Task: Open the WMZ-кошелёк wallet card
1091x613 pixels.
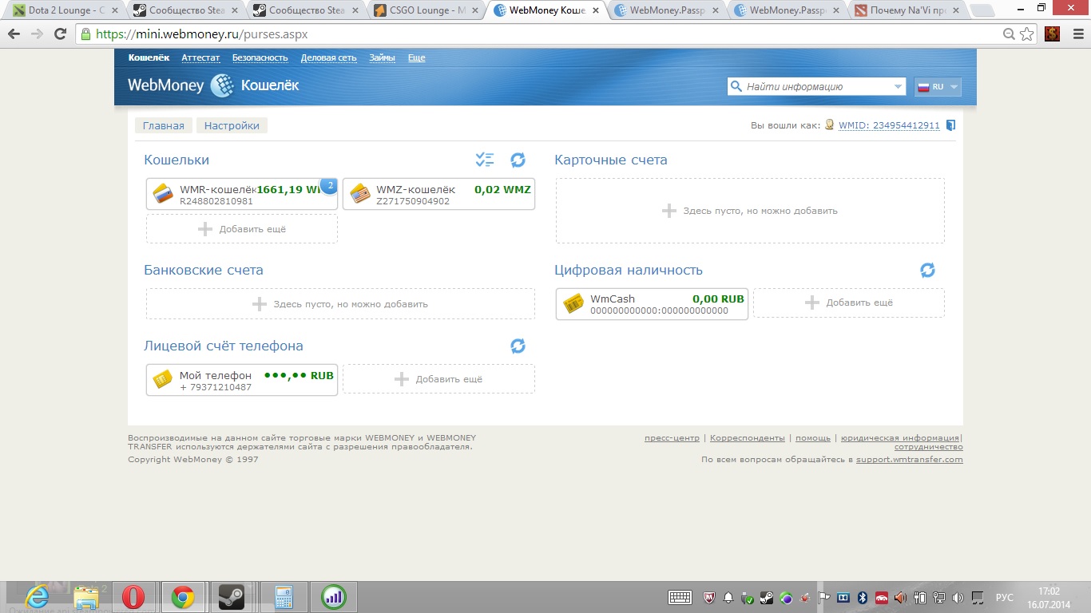Action: [438, 194]
